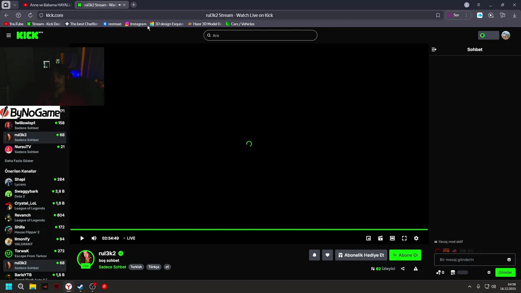This screenshot has width=521, height=293.
Task: Turn on notifications with bell icon
Action: coord(314,255)
